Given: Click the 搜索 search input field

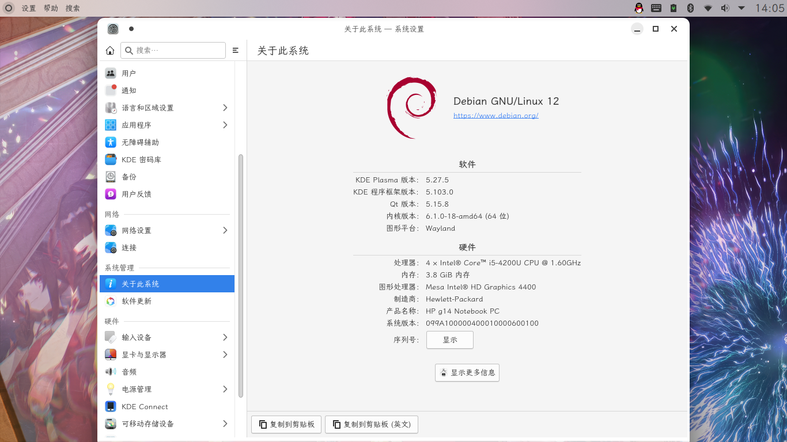Looking at the screenshot, I should point(173,51).
